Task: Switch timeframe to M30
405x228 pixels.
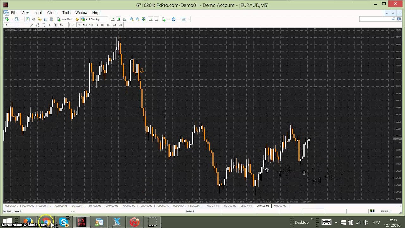Action: pos(91,25)
